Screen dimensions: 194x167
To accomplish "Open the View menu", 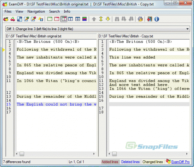I will click(19, 11).
